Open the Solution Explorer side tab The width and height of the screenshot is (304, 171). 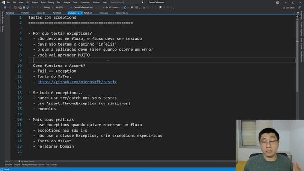(x=301, y=28)
